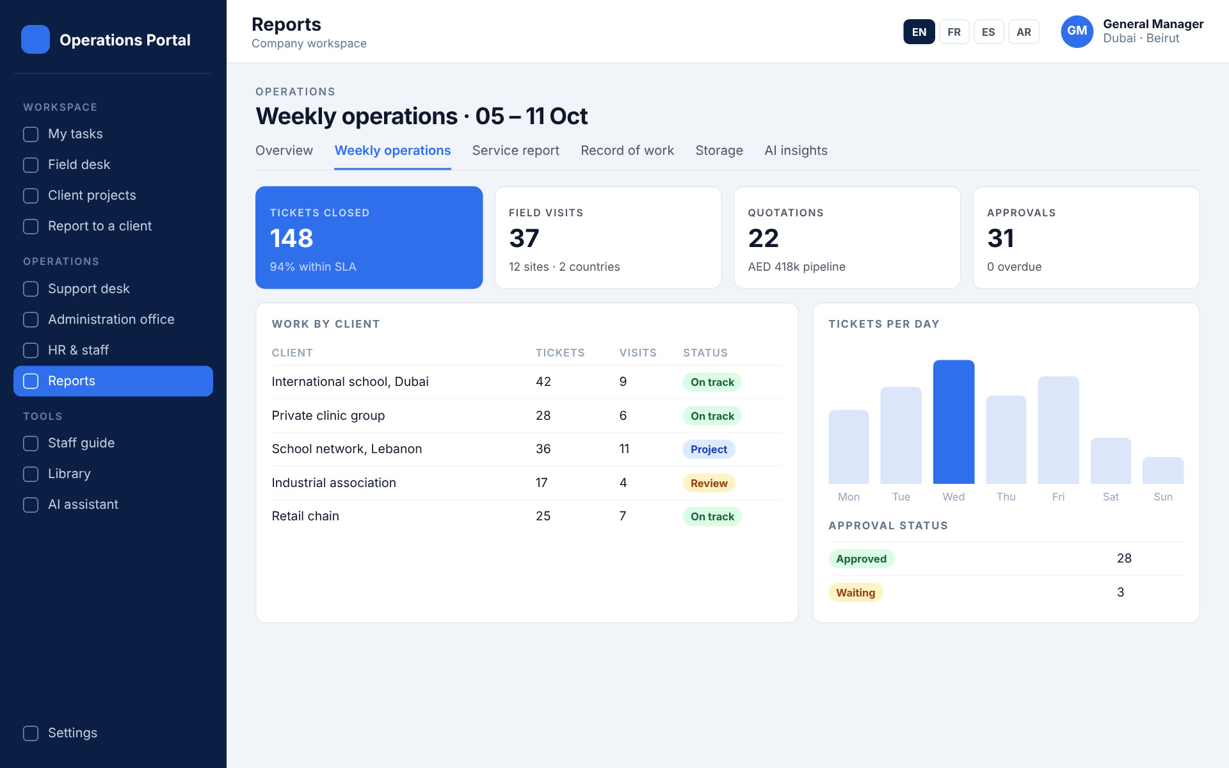Screen dimensions: 1229x768
Task: Click the icon beside Client projects
Action: 31,196
